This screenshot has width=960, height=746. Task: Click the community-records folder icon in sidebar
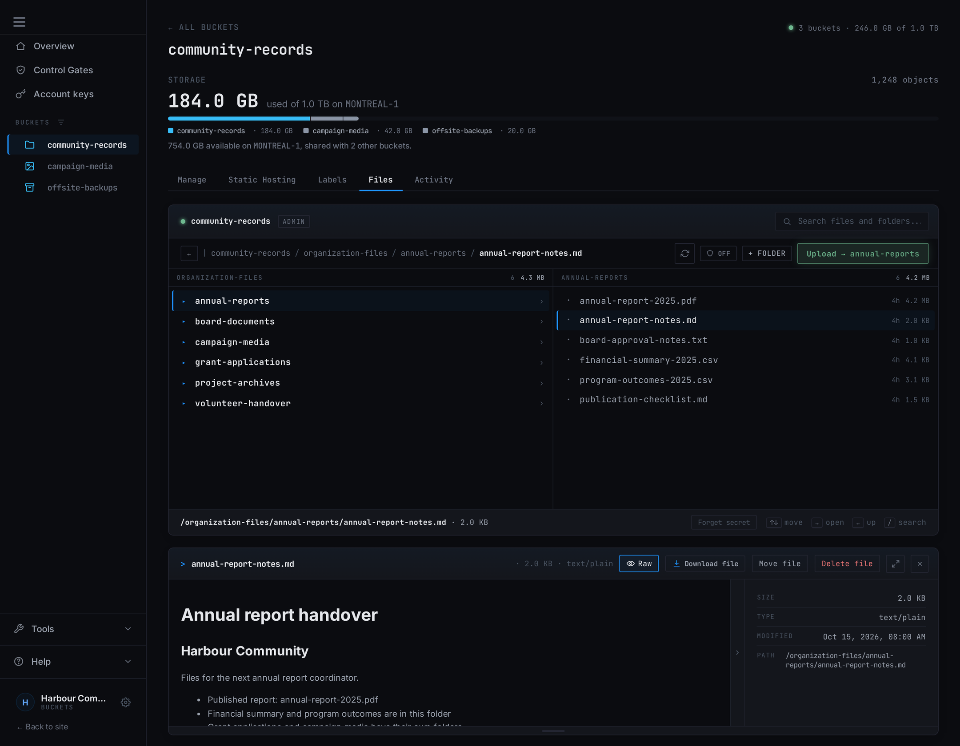click(30, 145)
